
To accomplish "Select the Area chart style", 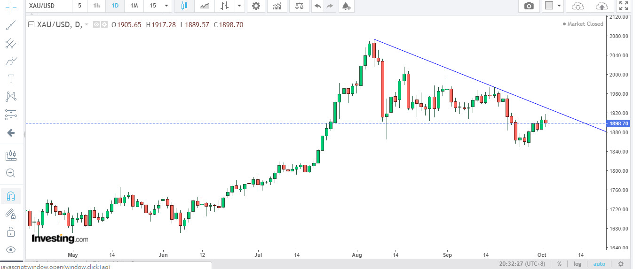I will click(x=204, y=6).
